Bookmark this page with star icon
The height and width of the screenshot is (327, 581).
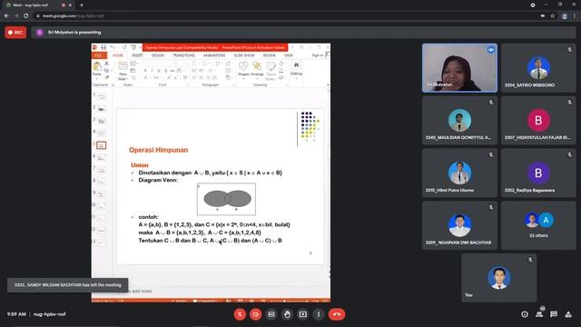553,16
